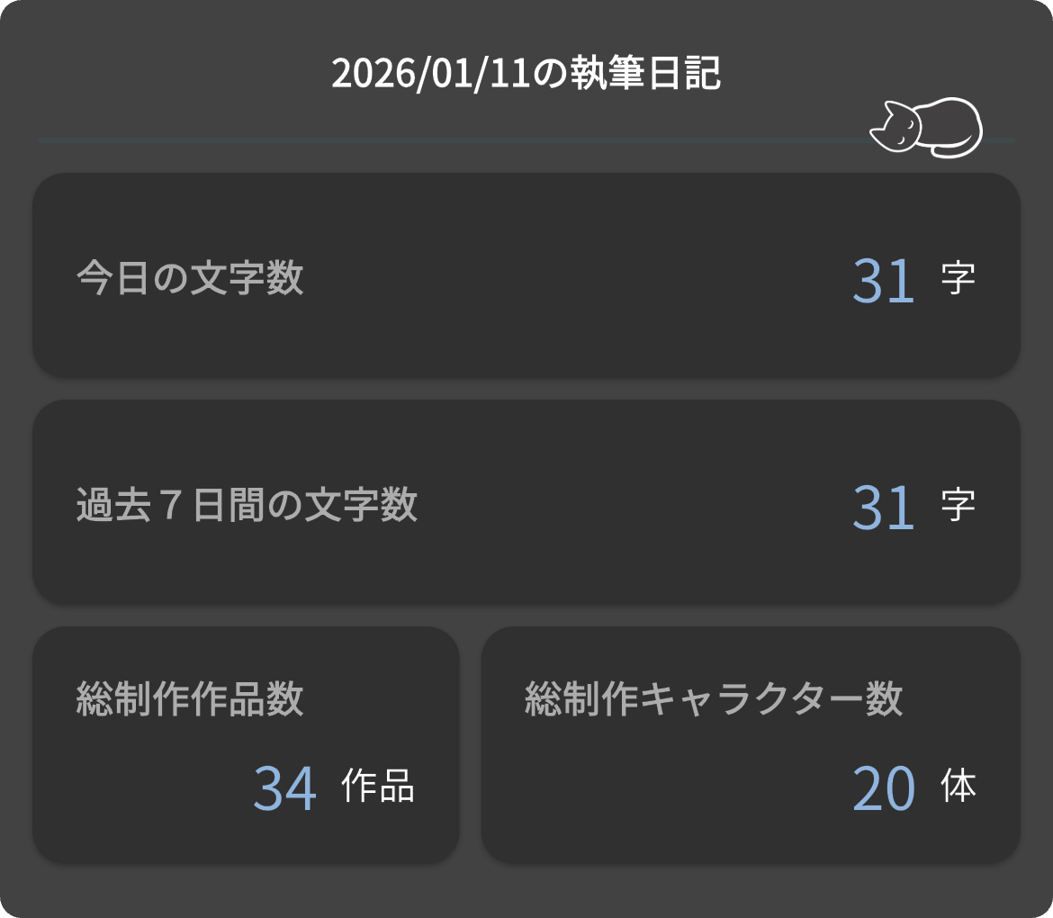Click the sleeping cat icon
Screen dimensions: 1053x918
click(926, 128)
